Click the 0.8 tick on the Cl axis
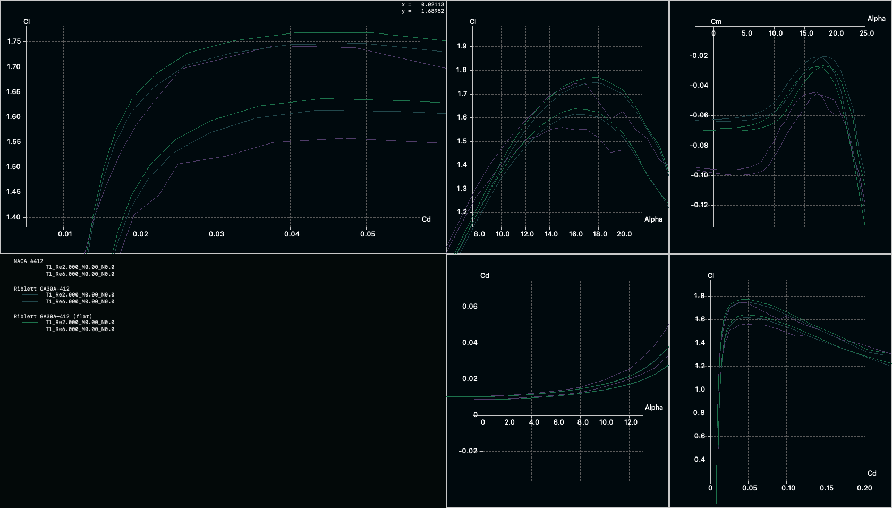This screenshot has width=892, height=508. click(x=700, y=413)
